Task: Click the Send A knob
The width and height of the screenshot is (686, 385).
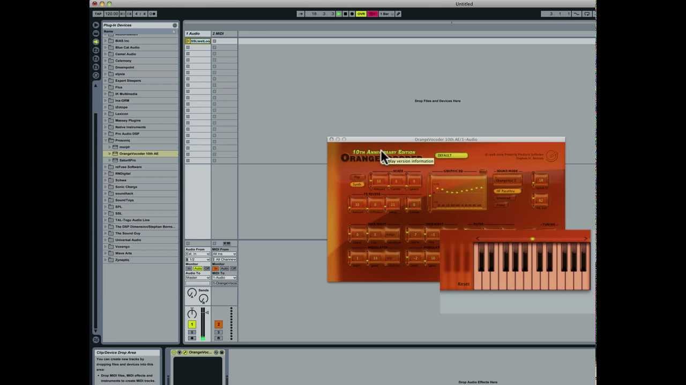Action: [x=192, y=293]
